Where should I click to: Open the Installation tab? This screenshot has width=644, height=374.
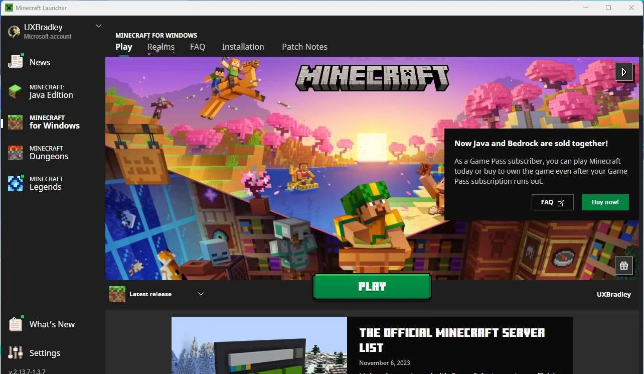(243, 47)
